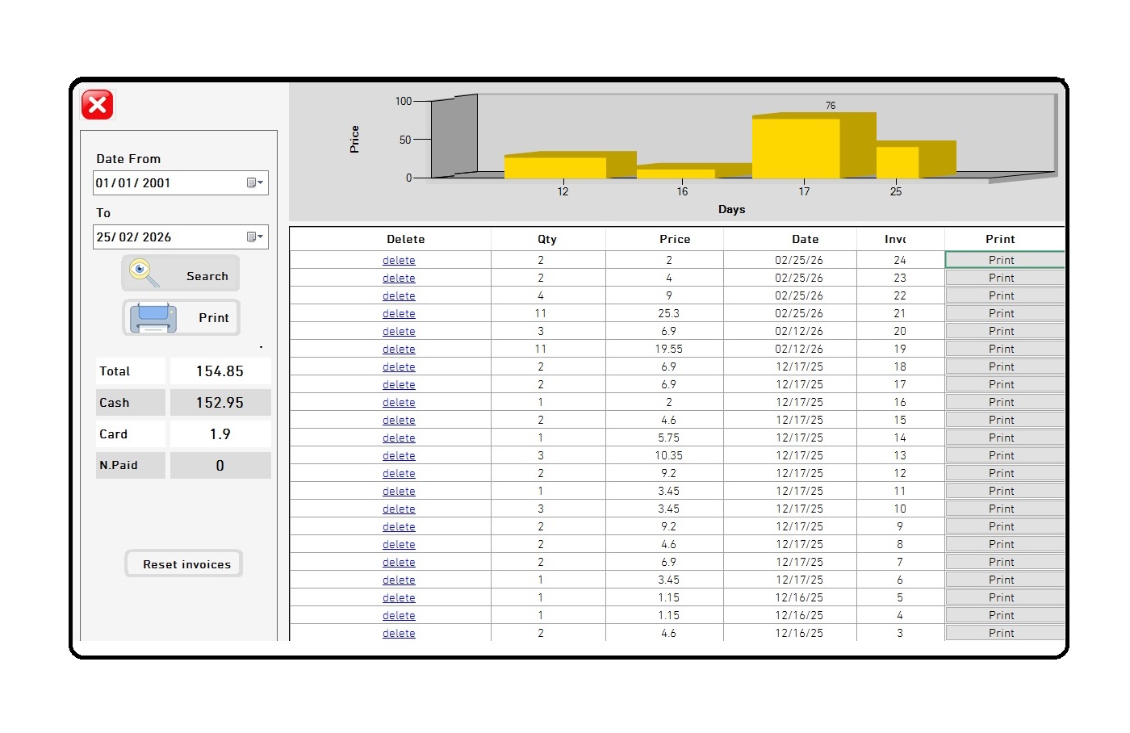Click the magnifying glass Search icon
This screenshot has width=1130, height=733.
(144, 273)
